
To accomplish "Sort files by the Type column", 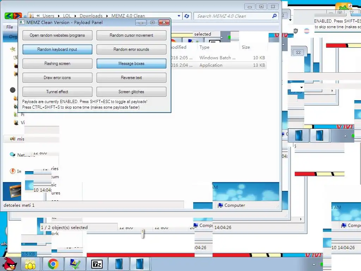I will [204, 47].
